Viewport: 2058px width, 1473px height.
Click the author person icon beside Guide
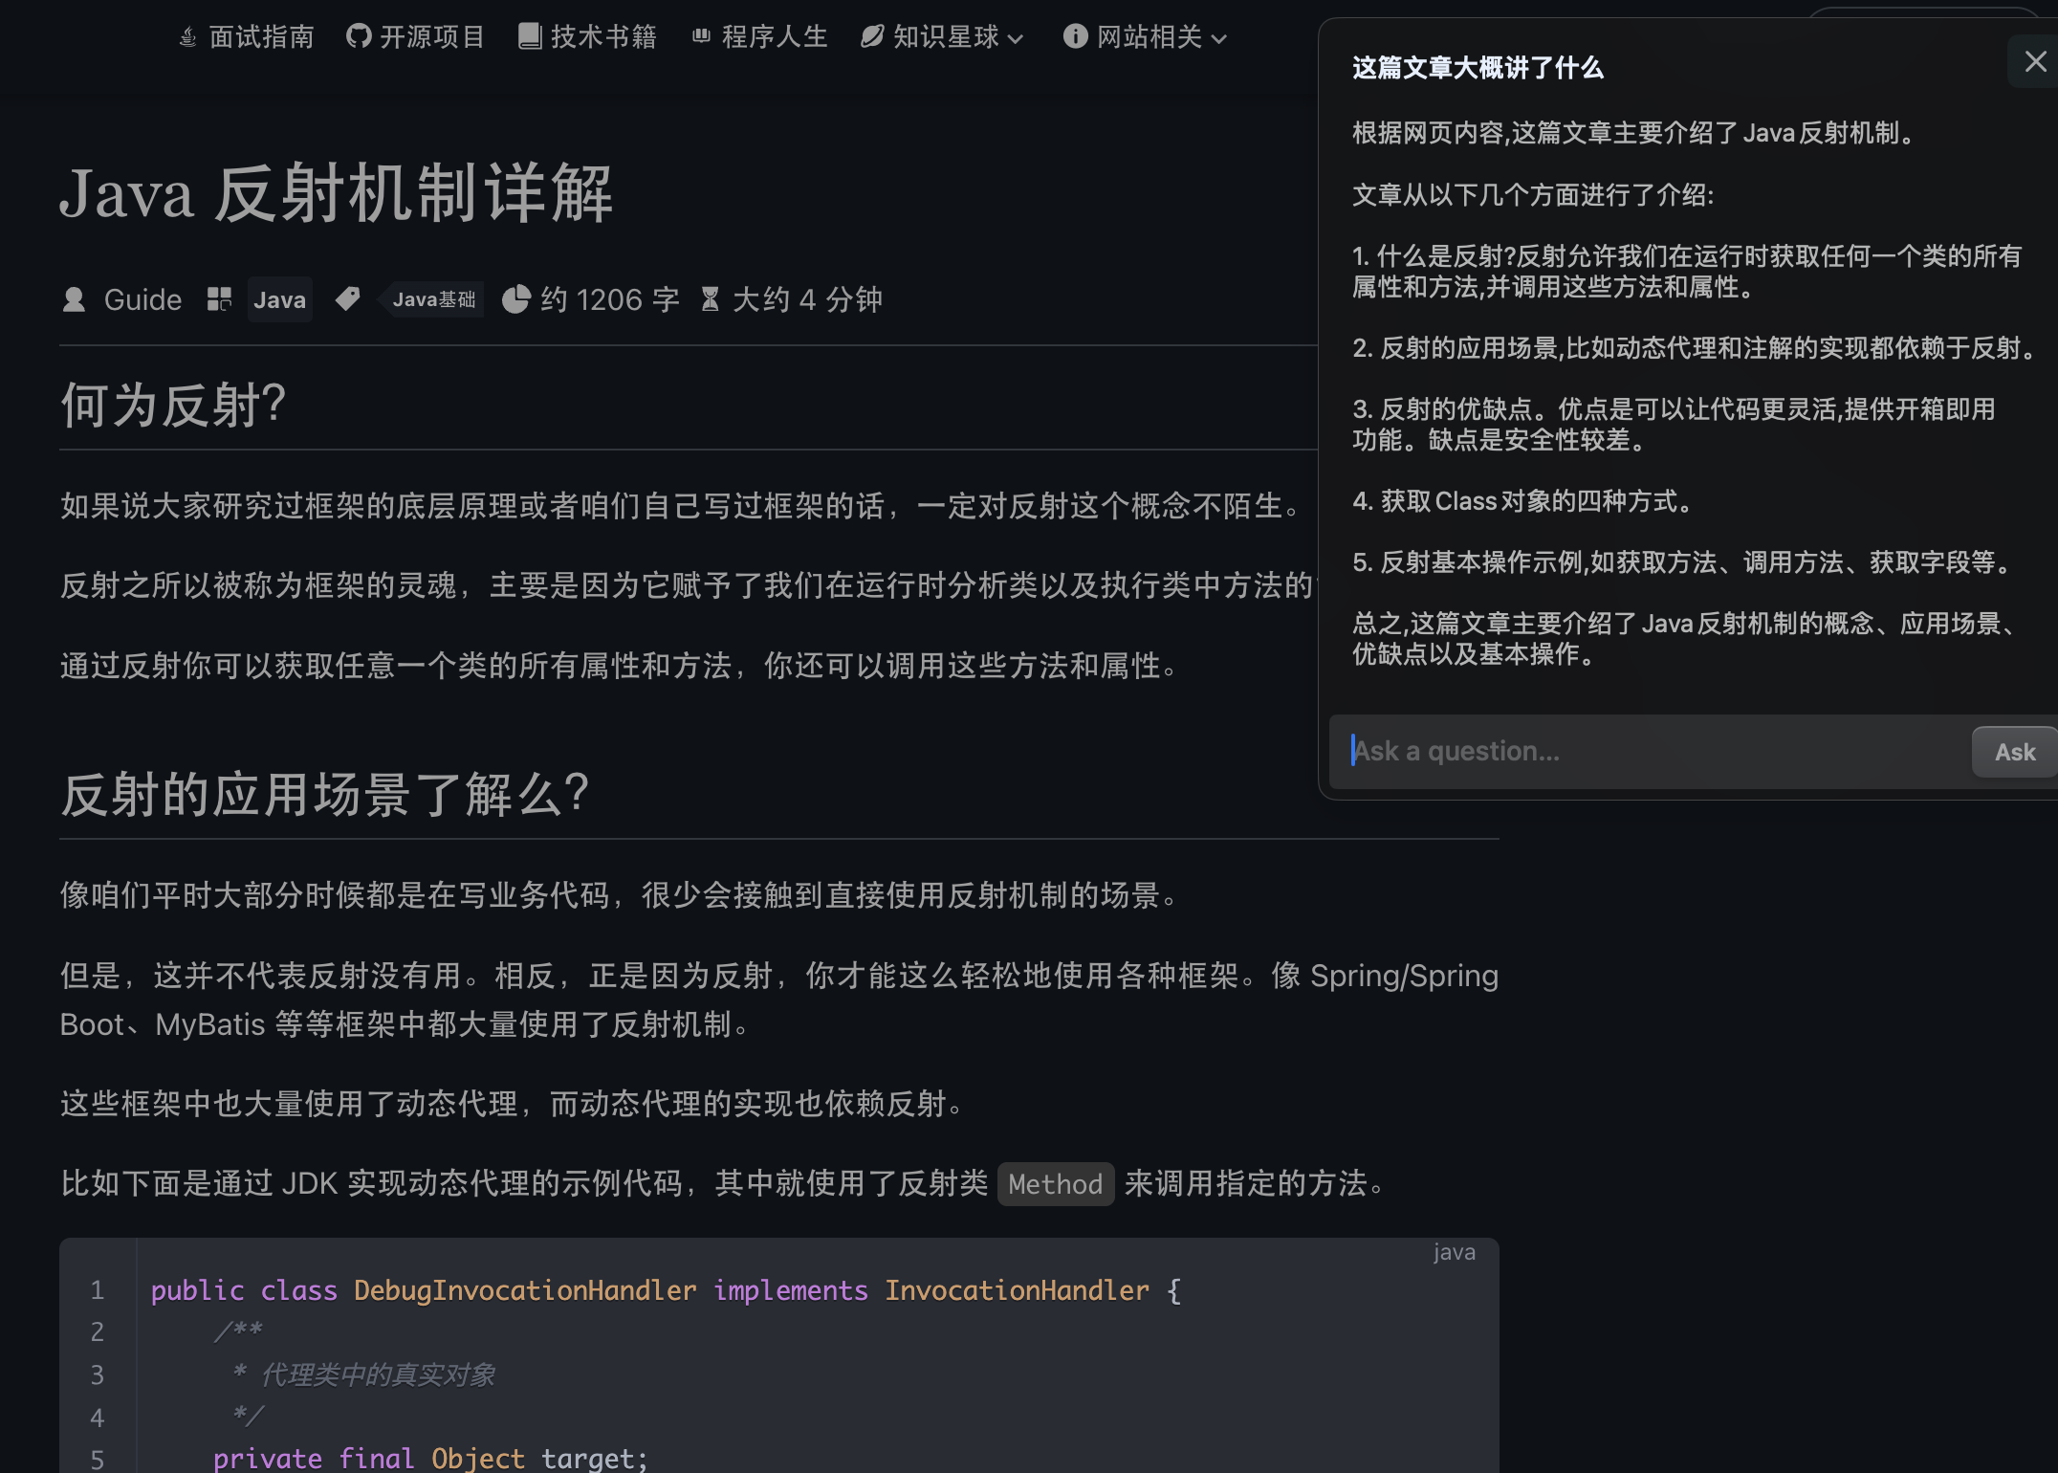tap(74, 300)
